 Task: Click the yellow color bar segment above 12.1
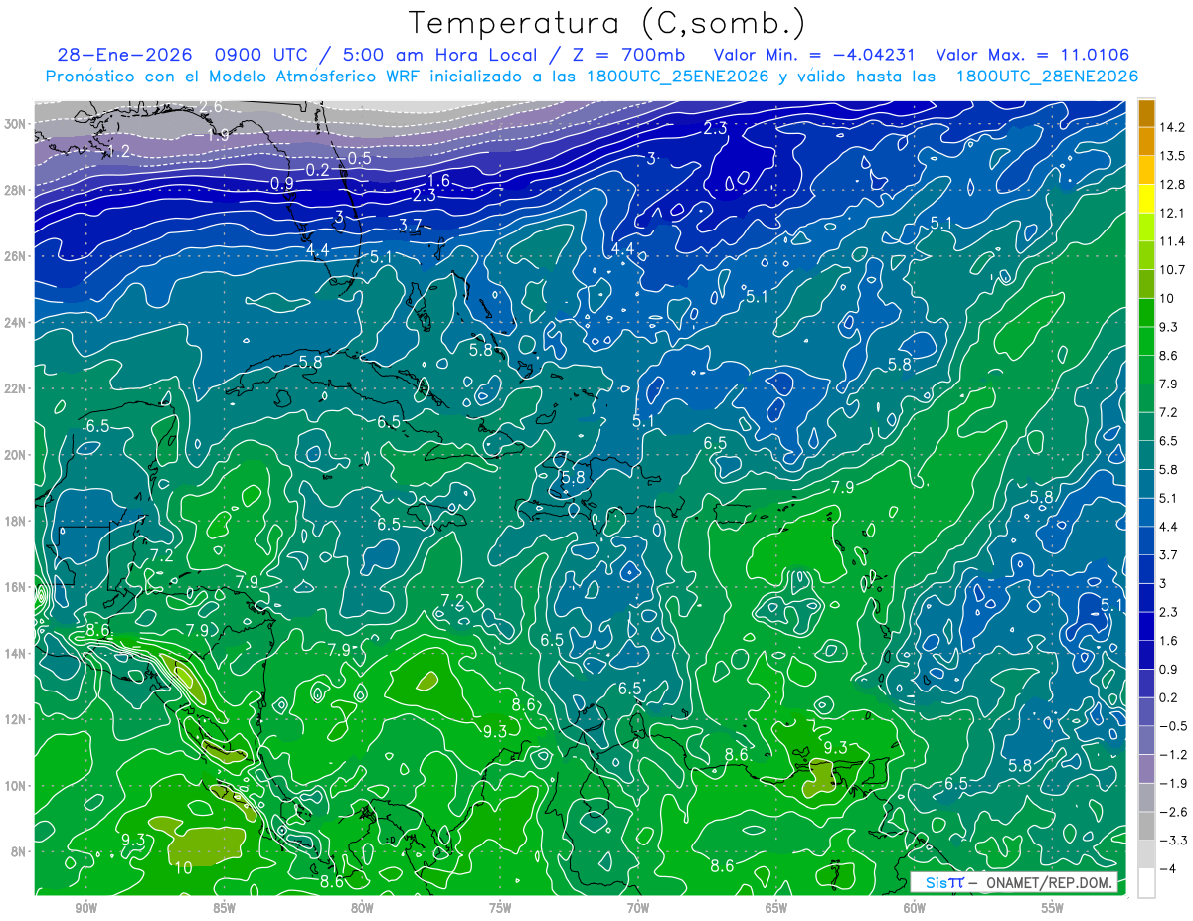click(1146, 197)
